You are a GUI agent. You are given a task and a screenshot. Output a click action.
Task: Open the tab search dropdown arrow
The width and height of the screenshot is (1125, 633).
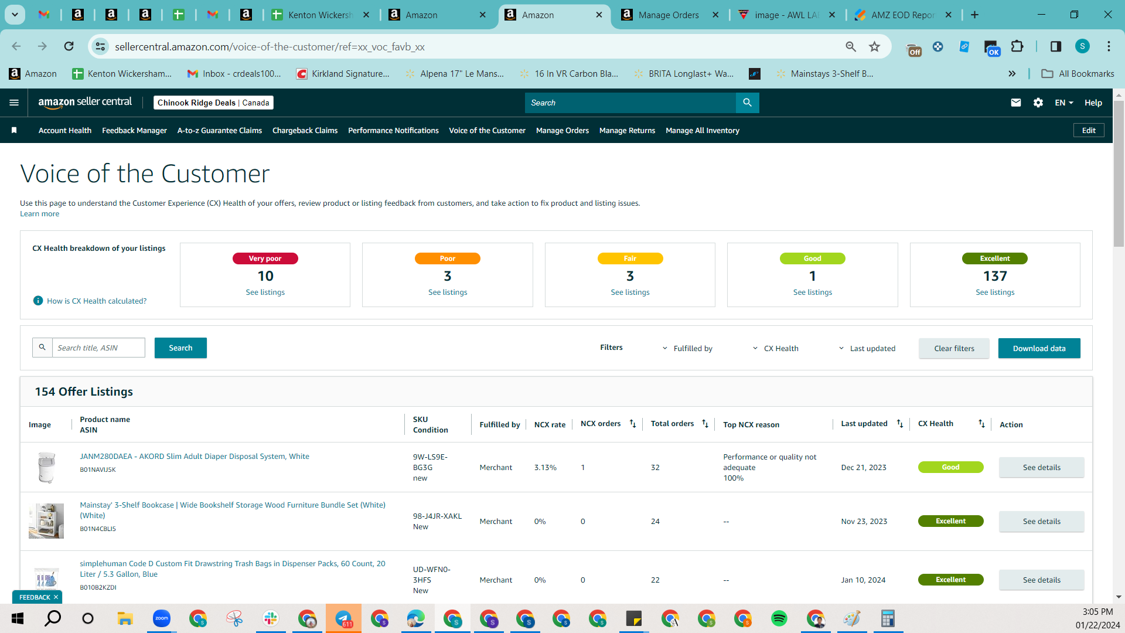[x=15, y=15]
